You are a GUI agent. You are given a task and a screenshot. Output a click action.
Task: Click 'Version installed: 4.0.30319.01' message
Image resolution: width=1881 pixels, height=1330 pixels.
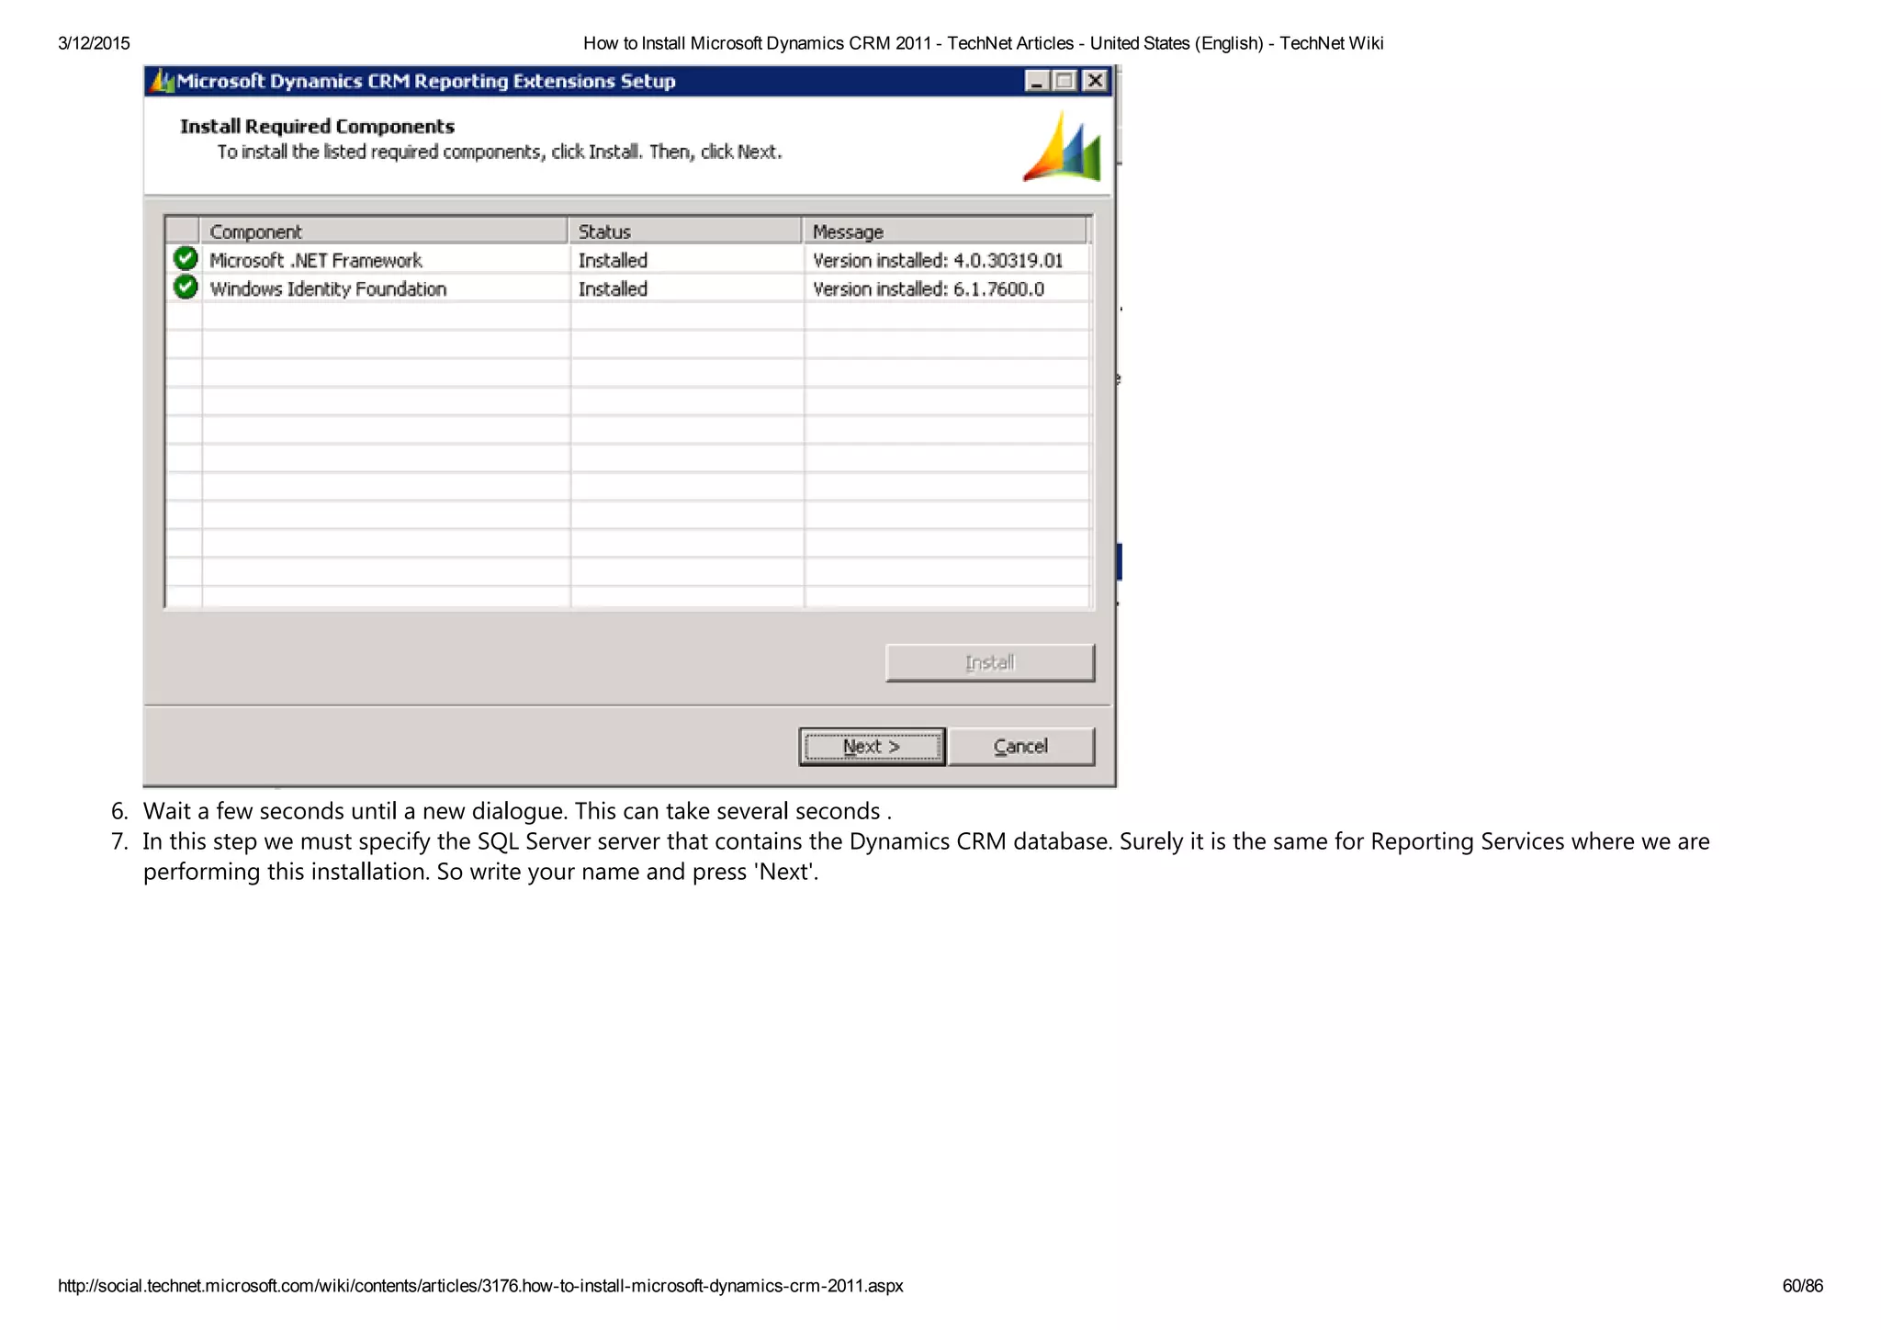tap(938, 261)
